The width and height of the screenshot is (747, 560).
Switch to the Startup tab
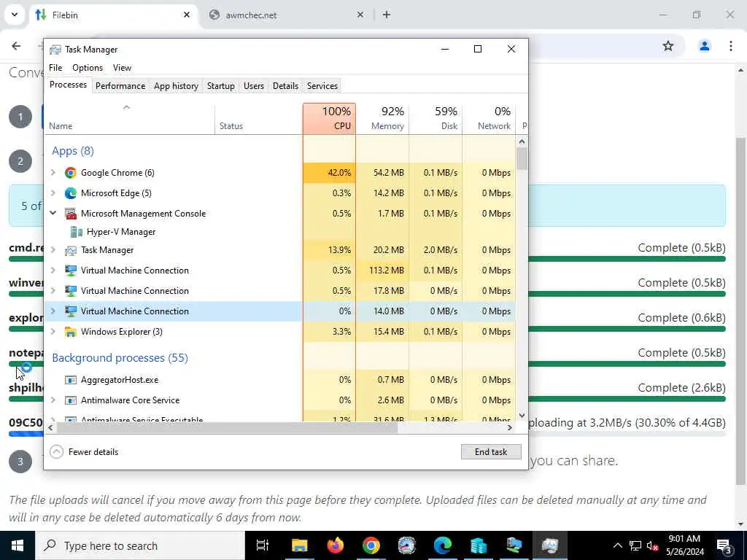220,86
